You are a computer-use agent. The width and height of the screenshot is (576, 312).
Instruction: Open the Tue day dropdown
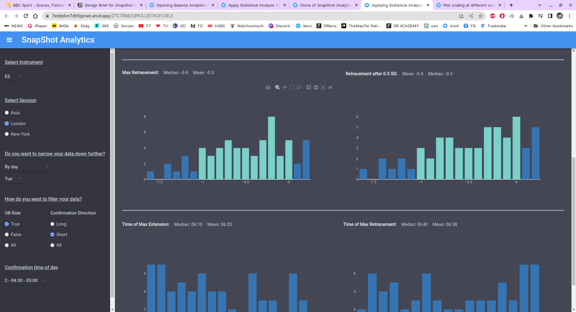[x=14, y=179]
